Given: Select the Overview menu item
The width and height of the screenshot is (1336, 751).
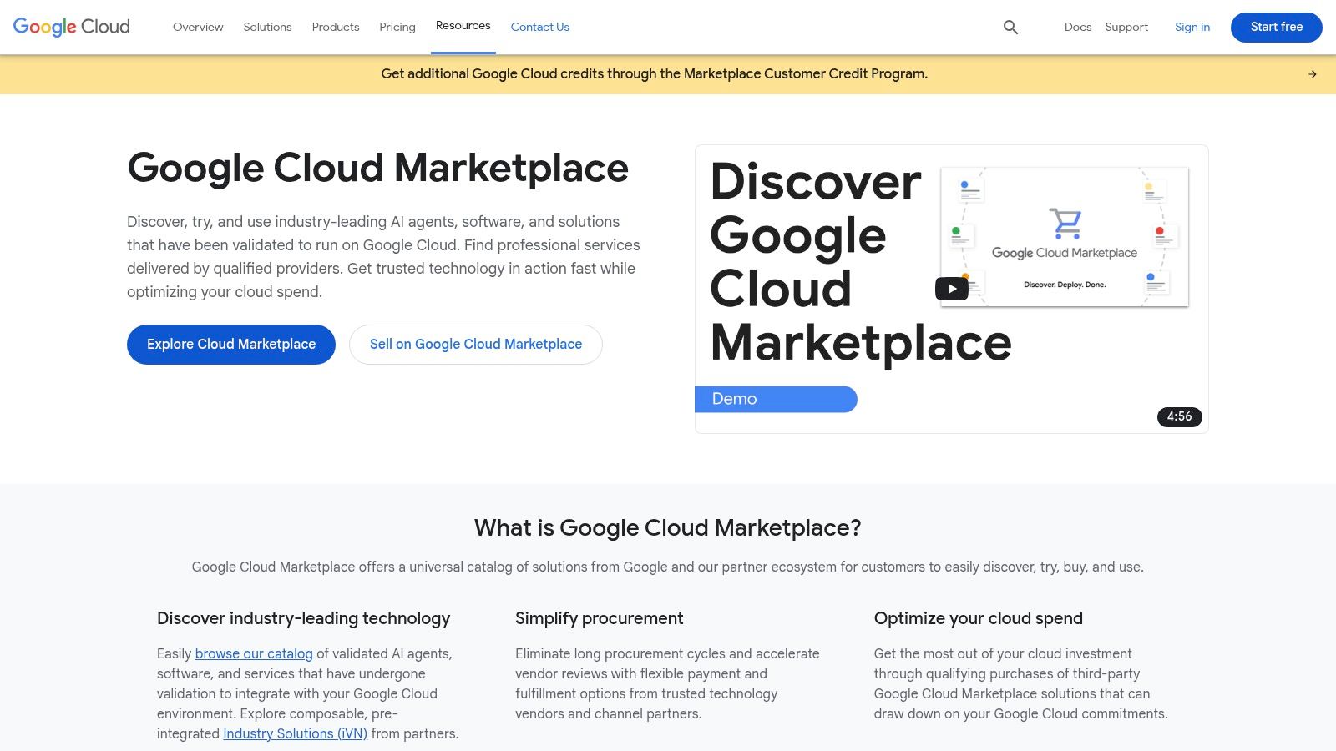Looking at the screenshot, I should tap(197, 27).
